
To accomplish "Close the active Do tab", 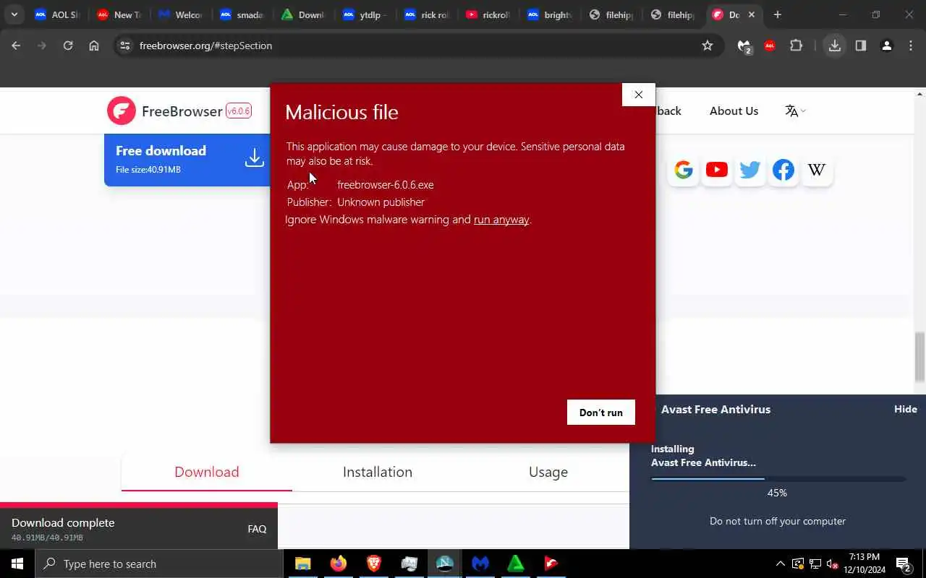I will click(x=752, y=14).
